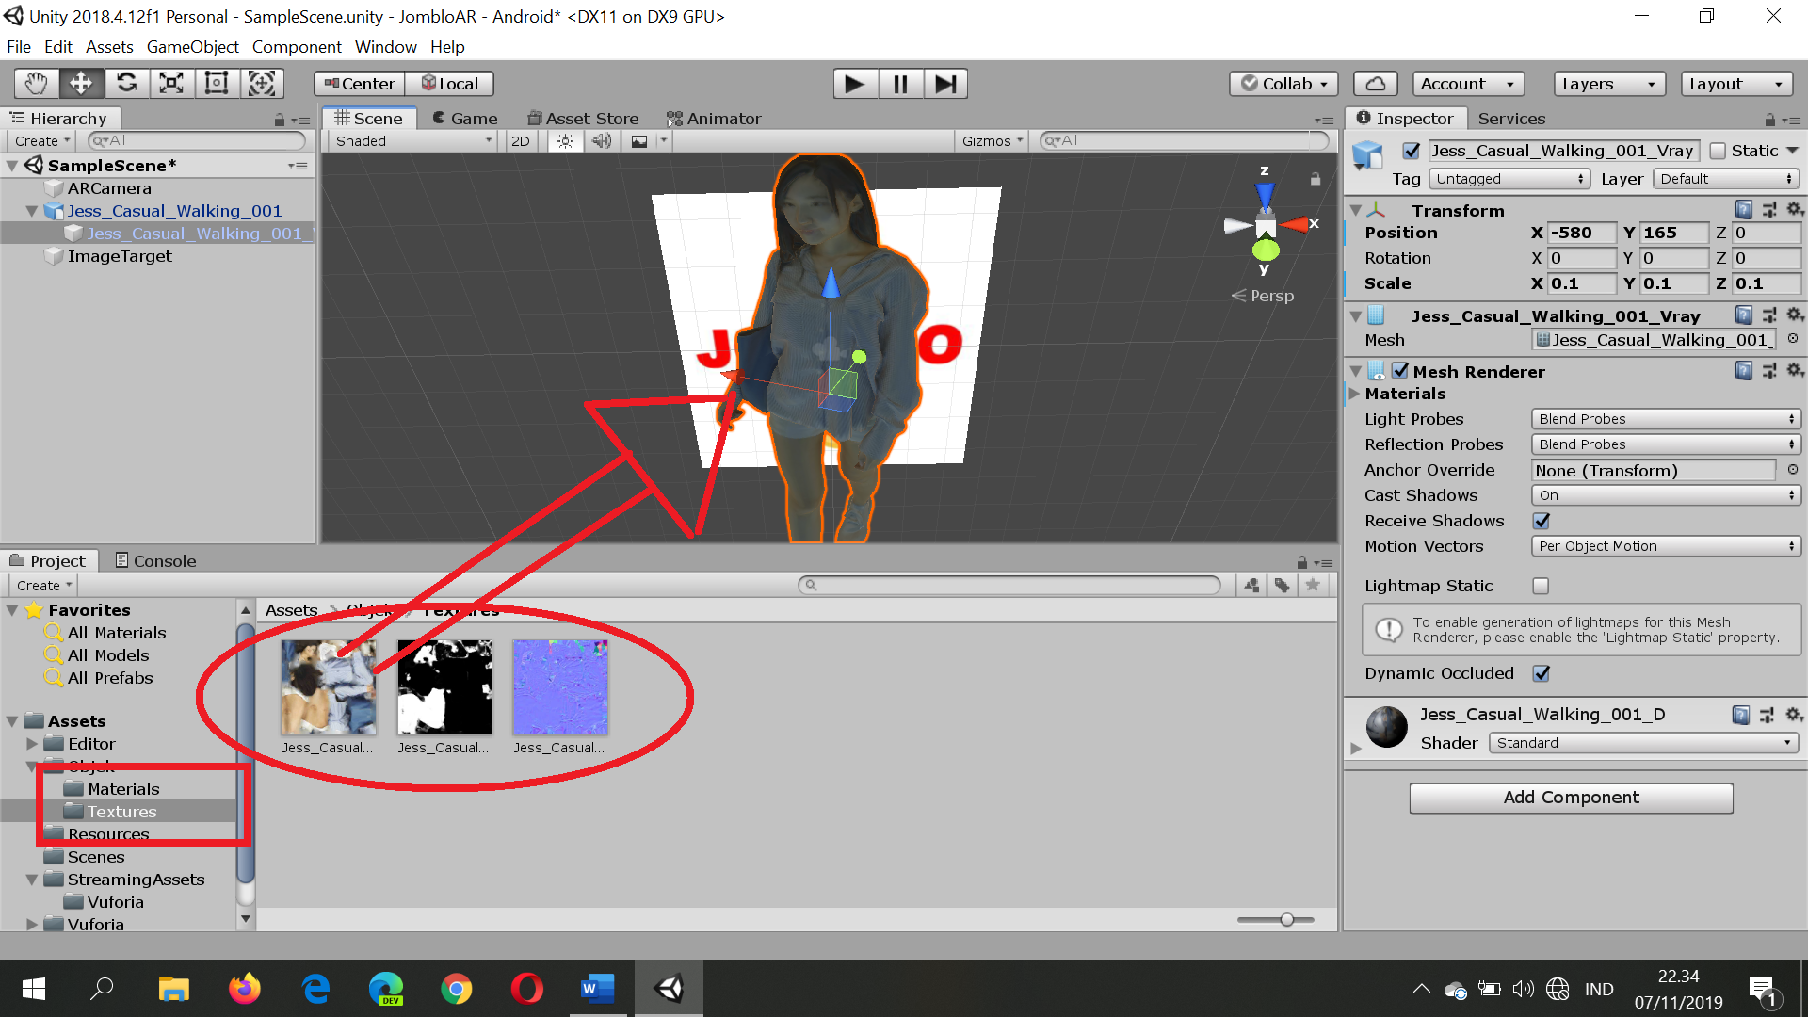Toggle scene audio speaker icon
Image resolution: width=1808 pixels, height=1017 pixels.
click(602, 141)
